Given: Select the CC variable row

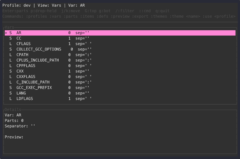Looking at the screenshot, I should [x=120, y=38].
